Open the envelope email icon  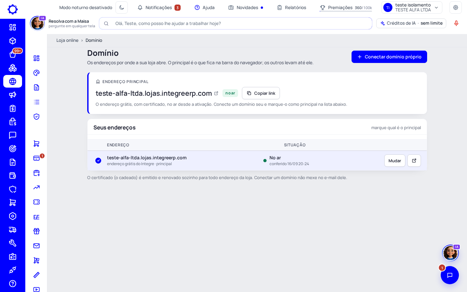(x=37, y=246)
